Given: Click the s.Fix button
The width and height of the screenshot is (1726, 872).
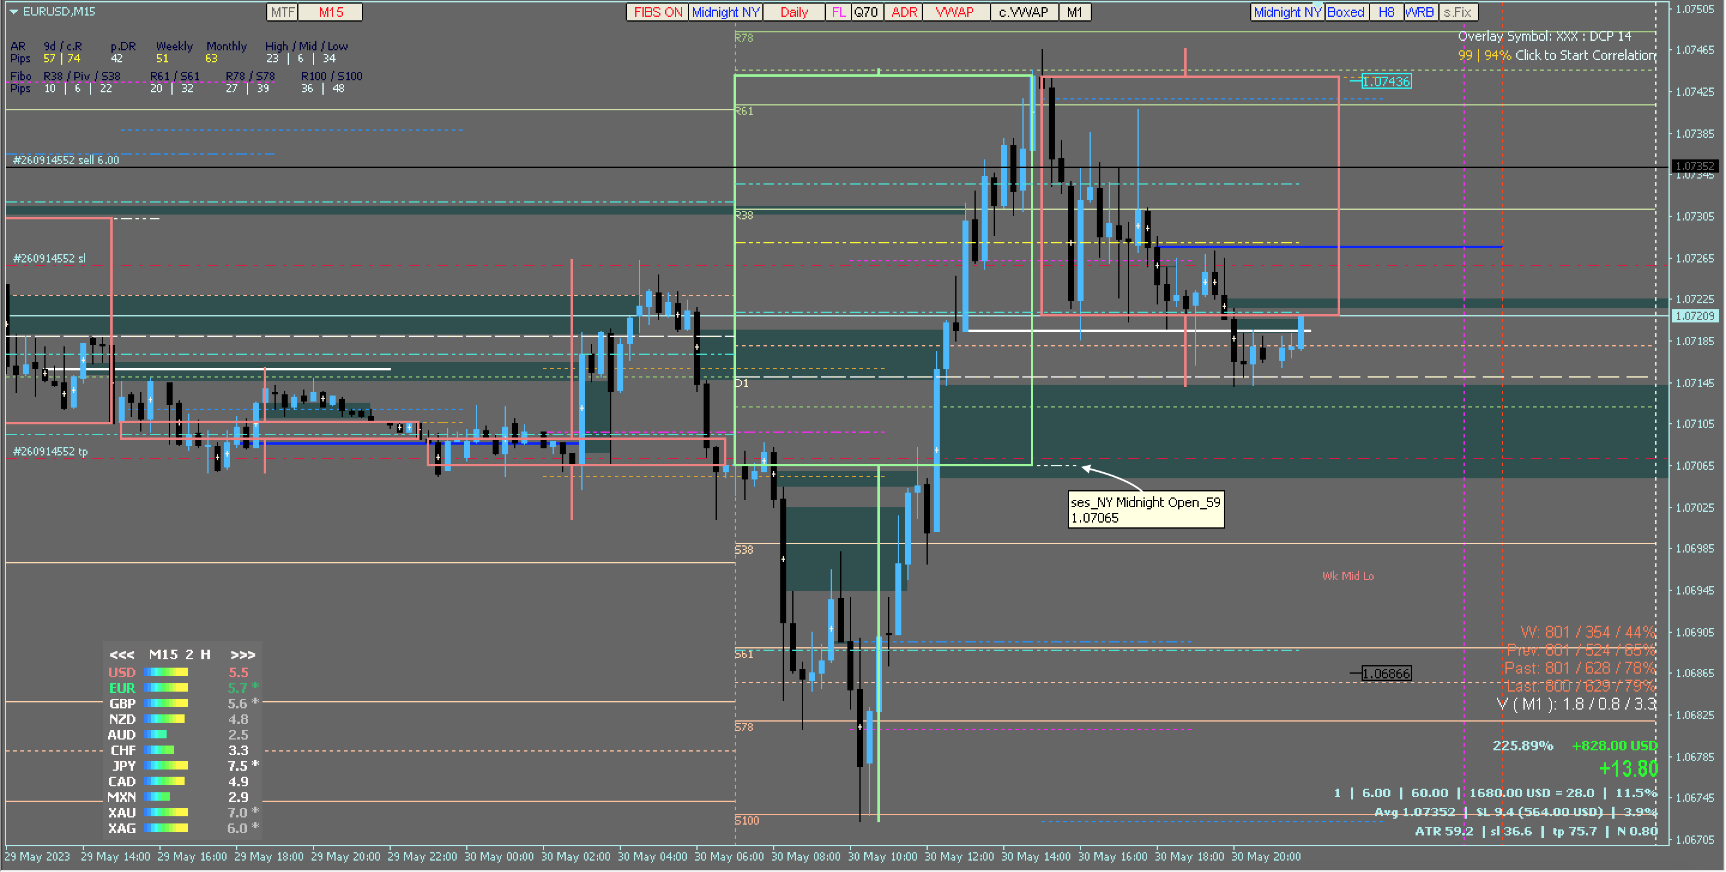Looking at the screenshot, I should pyautogui.click(x=1458, y=12).
